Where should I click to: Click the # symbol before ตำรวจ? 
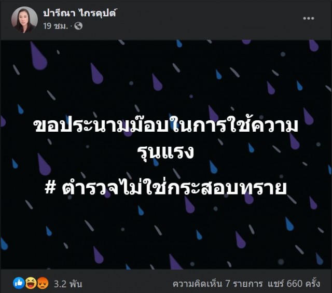pyautogui.click(x=50, y=188)
